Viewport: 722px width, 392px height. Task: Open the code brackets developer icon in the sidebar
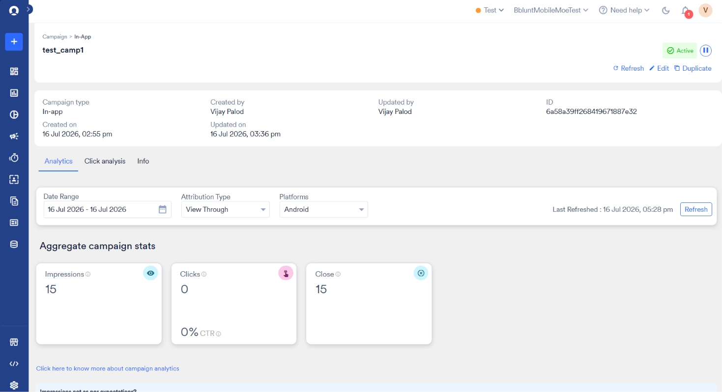pos(14,364)
